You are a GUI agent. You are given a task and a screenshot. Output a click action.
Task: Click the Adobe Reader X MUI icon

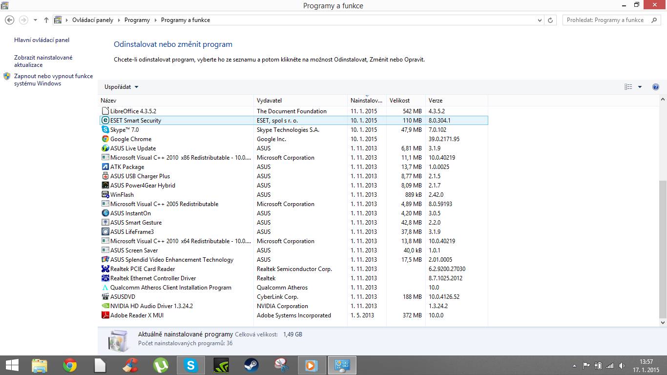click(x=105, y=315)
